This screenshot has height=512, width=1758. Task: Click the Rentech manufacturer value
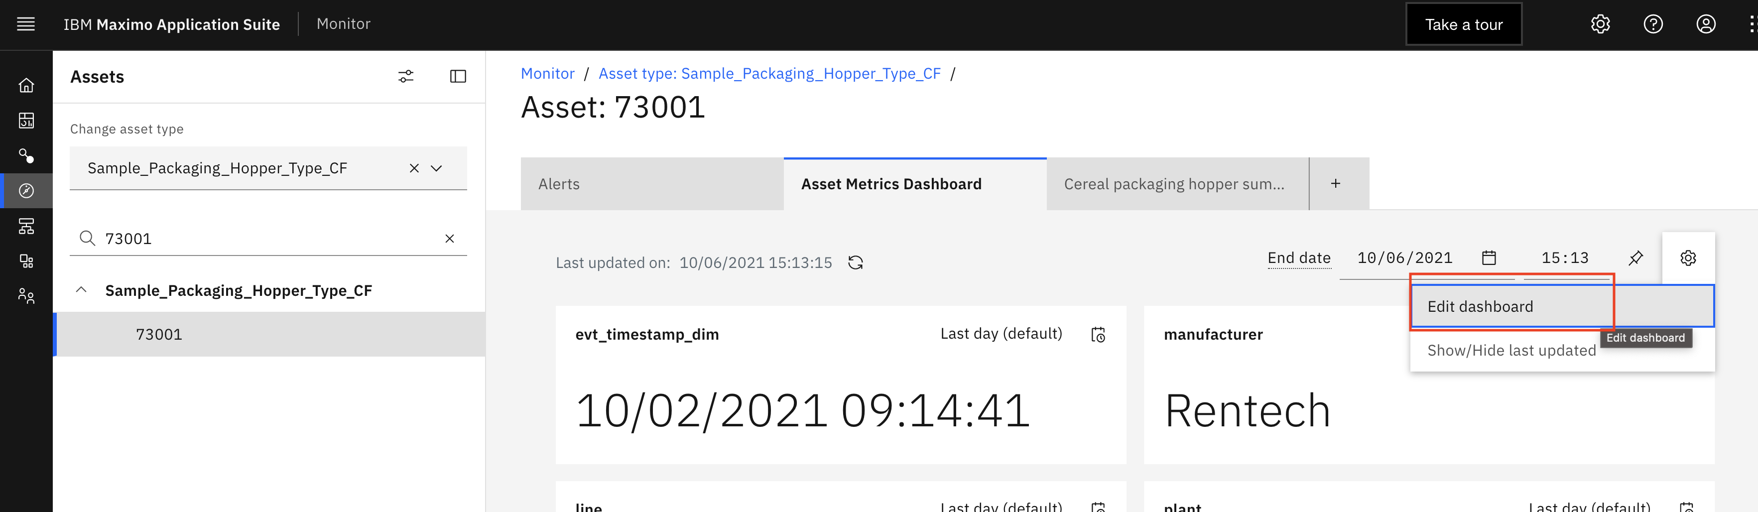pos(1248,411)
